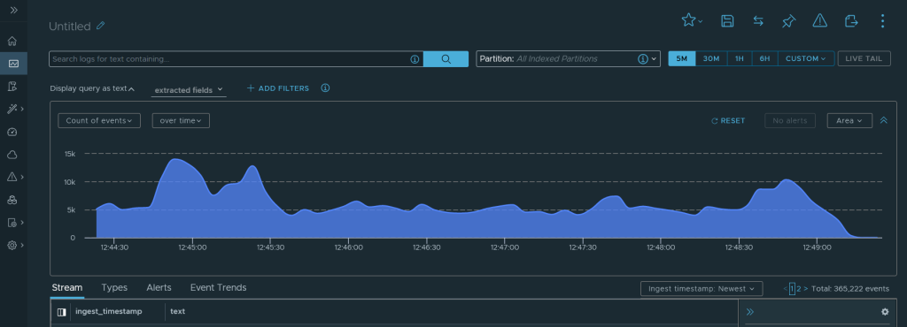Edit title with pencil icon beside Untitled
Screen dimensions: 907x327
click(x=101, y=26)
